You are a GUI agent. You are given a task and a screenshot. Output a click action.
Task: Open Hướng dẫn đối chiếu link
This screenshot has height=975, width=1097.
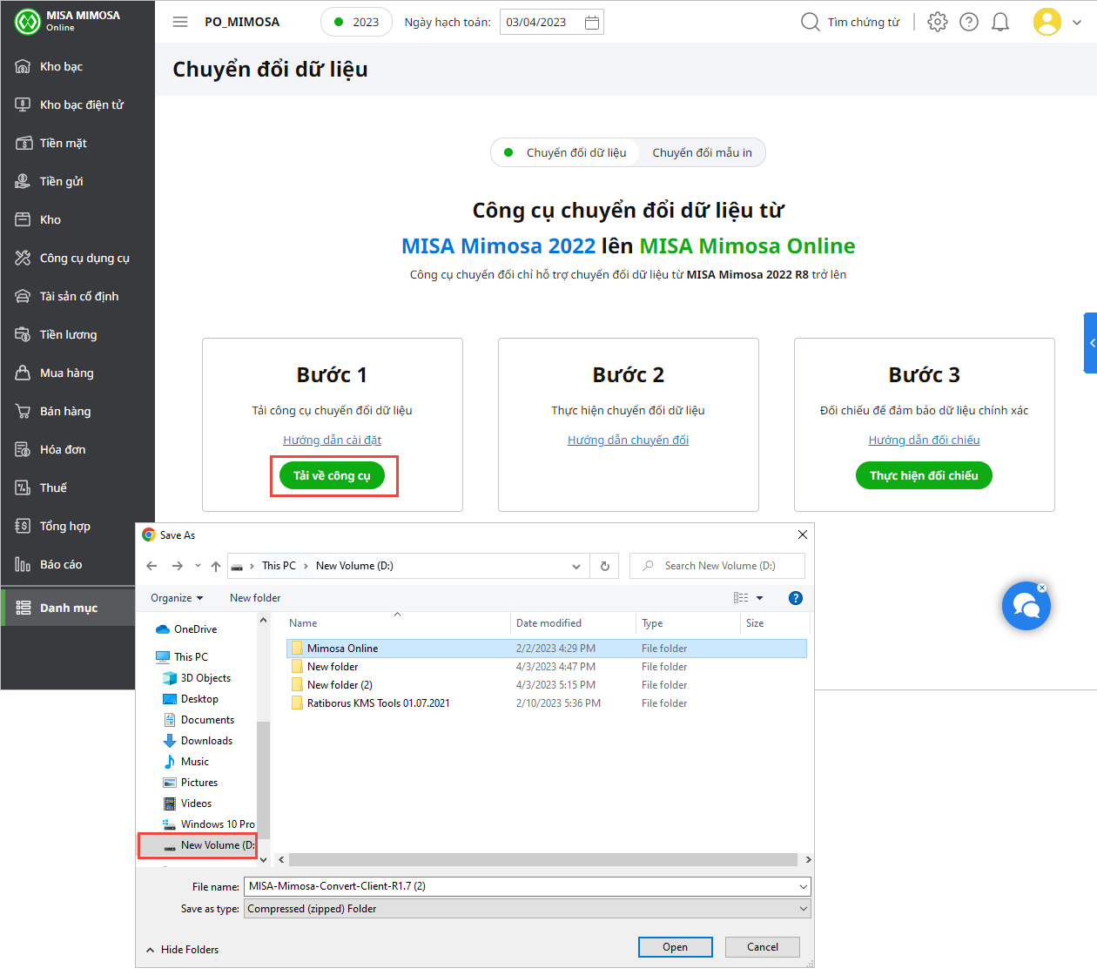924,440
